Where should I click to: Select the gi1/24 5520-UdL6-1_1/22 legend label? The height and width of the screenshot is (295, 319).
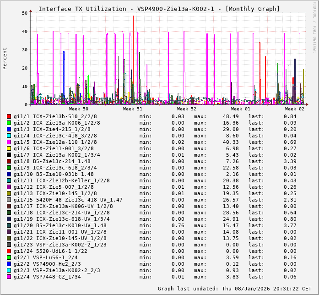50,251
